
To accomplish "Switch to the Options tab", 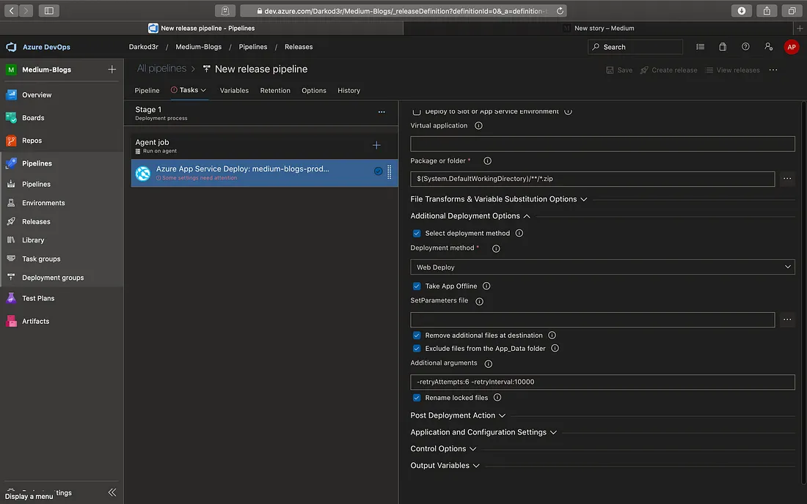I will click(x=314, y=91).
